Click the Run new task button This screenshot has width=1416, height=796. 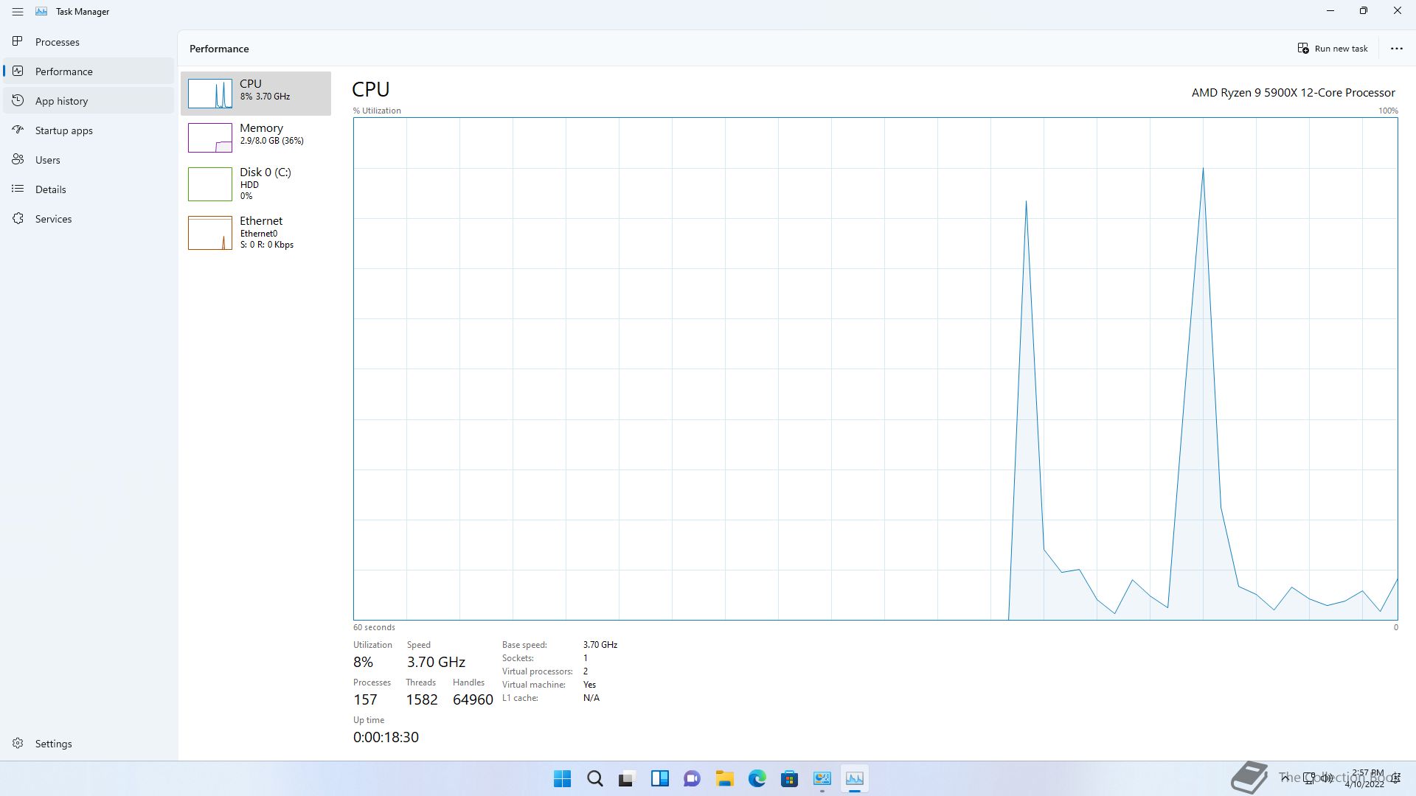(x=1333, y=49)
